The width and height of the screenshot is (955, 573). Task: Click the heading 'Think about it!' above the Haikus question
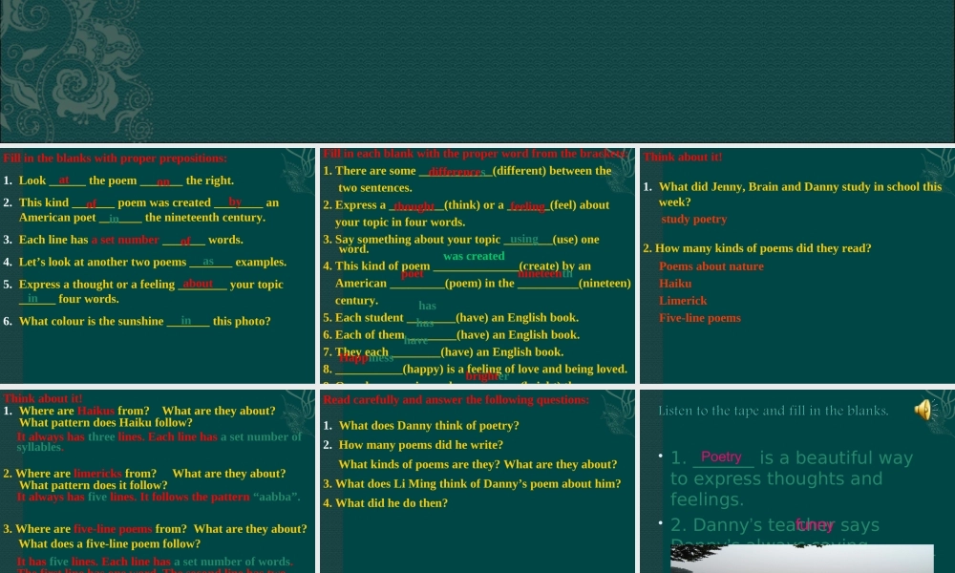pos(43,399)
